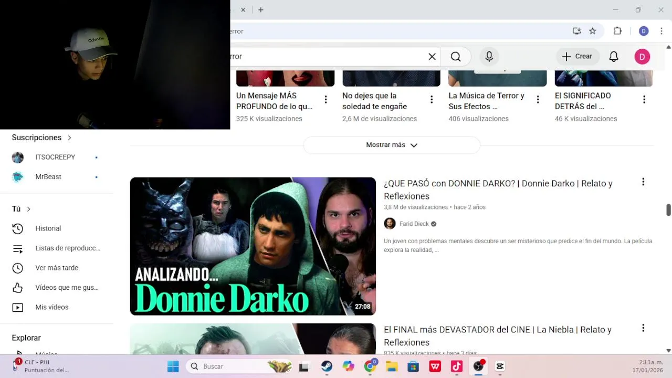Image resolution: width=672 pixels, height=378 pixels.
Task: Click the taskbar Buscar search box
Action: click(239, 366)
